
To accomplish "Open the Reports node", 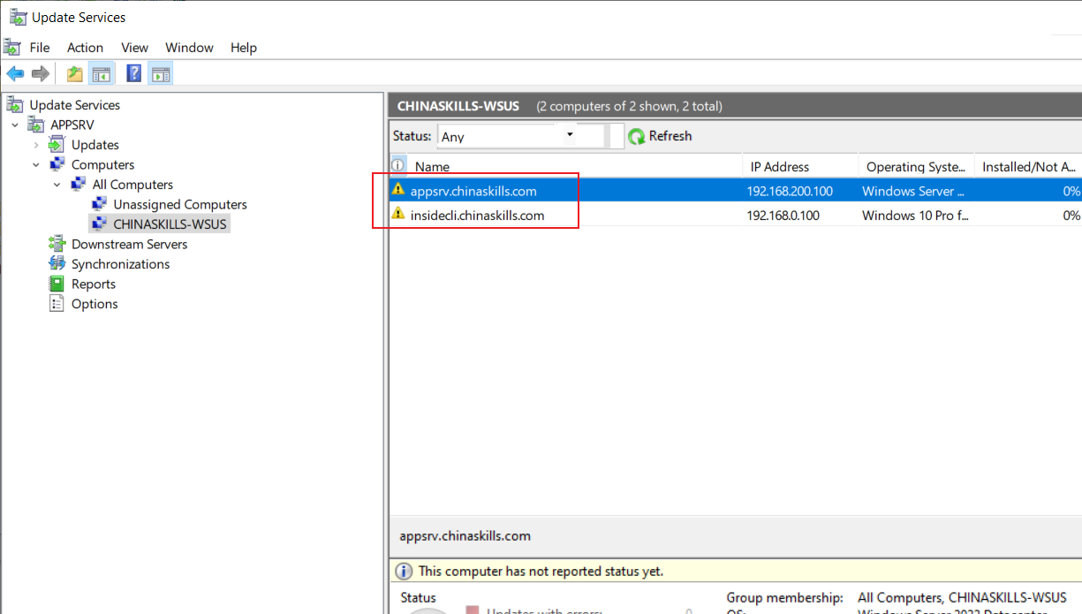I will pyautogui.click(x=94, y=284).
